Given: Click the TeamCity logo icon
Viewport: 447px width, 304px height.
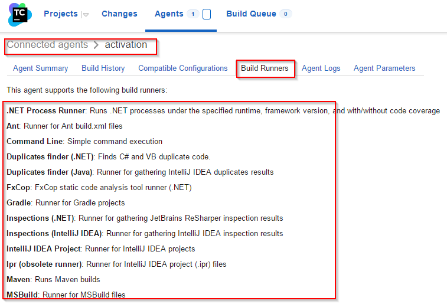Looking at the screenshot, I should click(x=20, y=15).
